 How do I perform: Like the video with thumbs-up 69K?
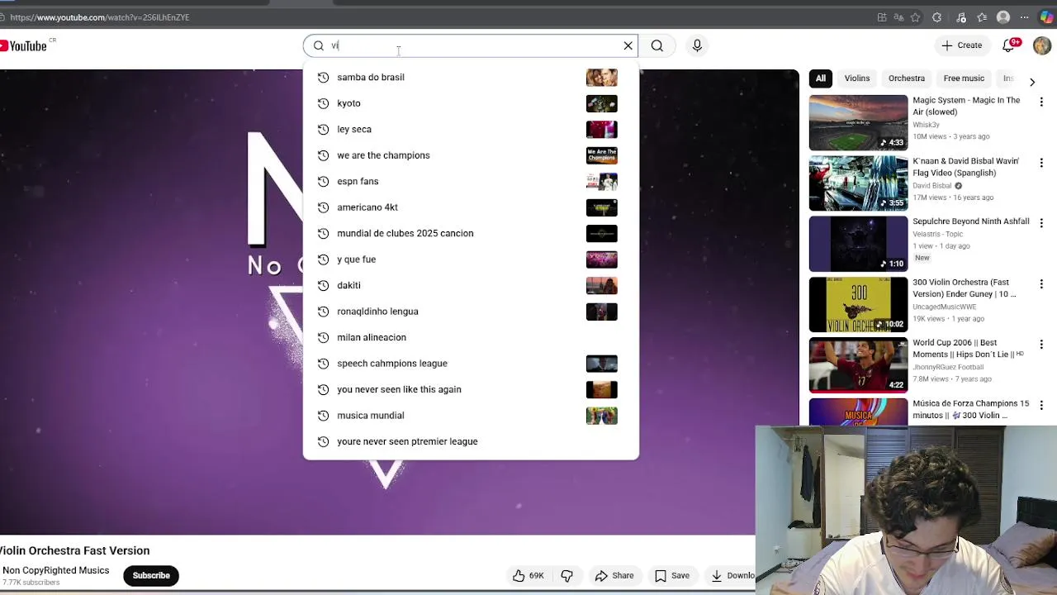click(527, 576)
